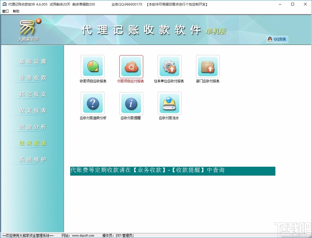Click the 收款项目应收报表 label
Image resolution: width=312 pixels, height=238 pixels.
point(93,81)
